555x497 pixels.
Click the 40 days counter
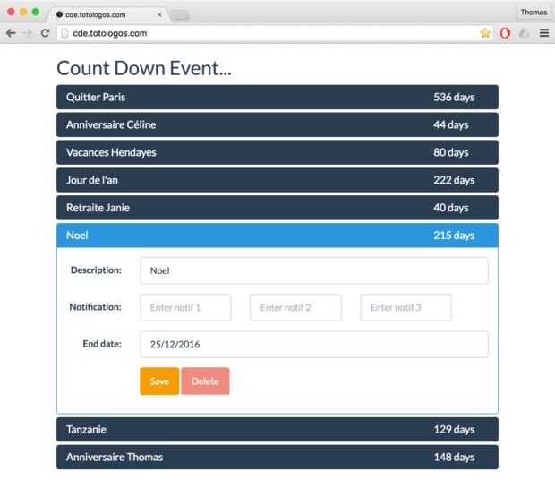pyautogui.click(x=451, y=208)
